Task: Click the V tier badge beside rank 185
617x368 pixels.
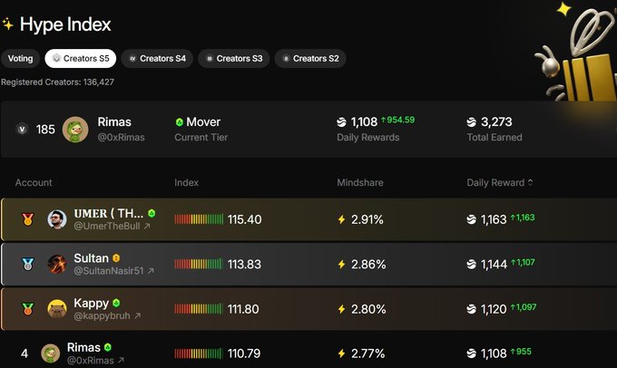Action: pyautogui.click(x=22, y=129)
